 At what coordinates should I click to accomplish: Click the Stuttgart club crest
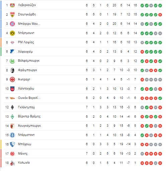tap(12, 14)
